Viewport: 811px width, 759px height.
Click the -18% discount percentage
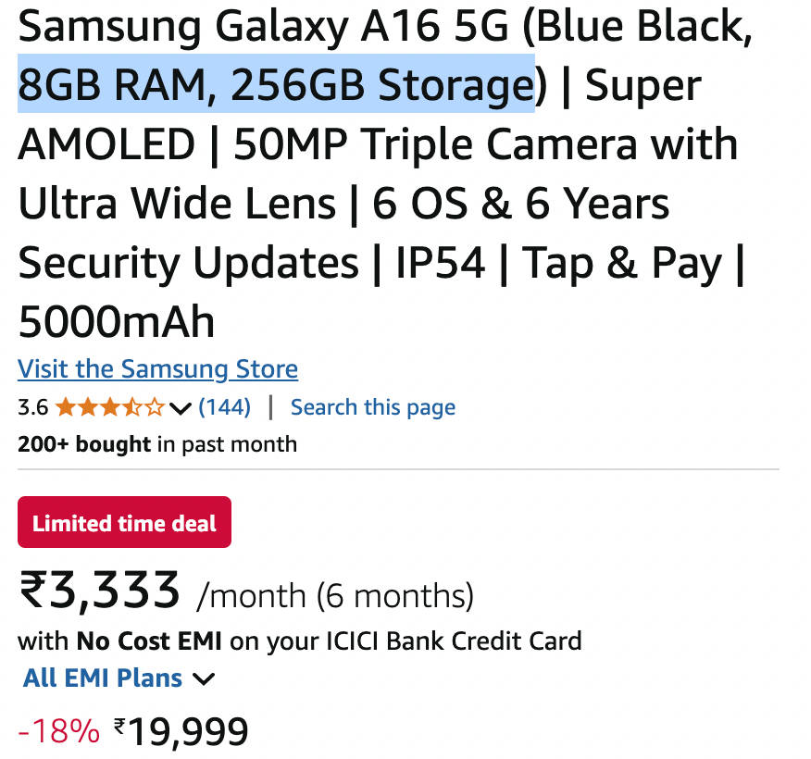coord(59,732)
